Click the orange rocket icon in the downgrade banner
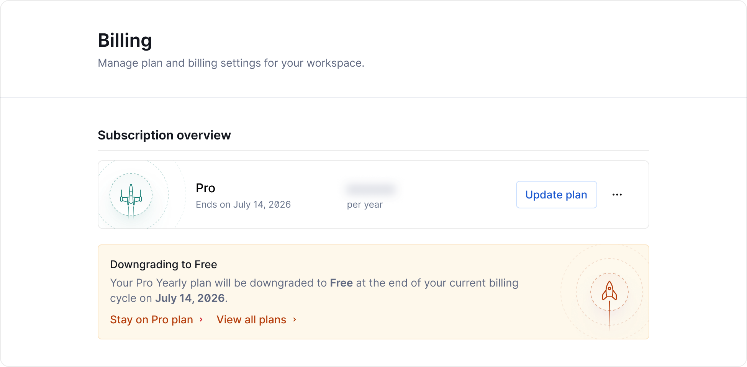Image resolution: width=747 pixels, height=367 pixels. (609, 290)
